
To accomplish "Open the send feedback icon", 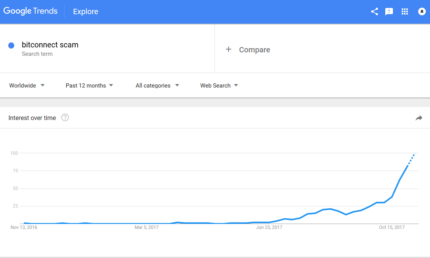I will (x=389, y=11).
